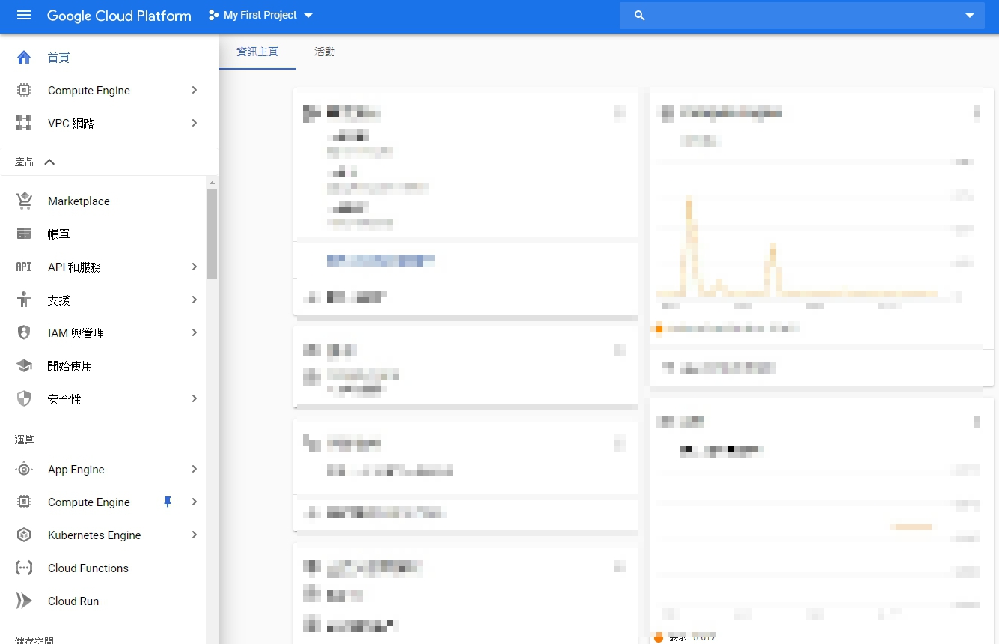Expand Compute Engine chevron under 運算

(195, 502)
